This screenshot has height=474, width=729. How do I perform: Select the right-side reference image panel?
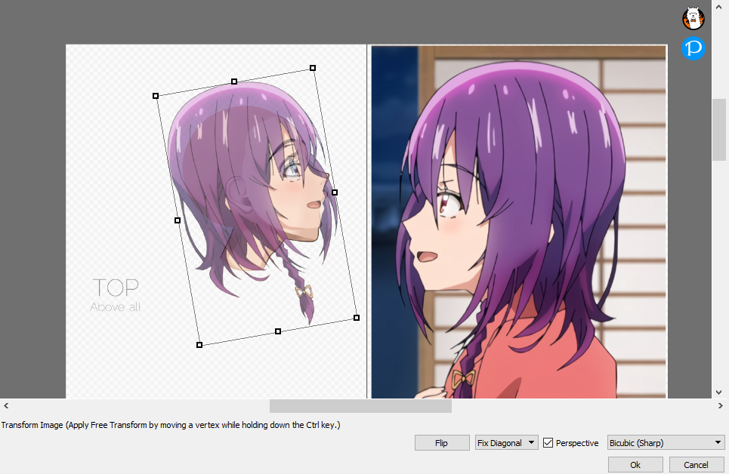pyautogui.click(x=517, y=219)
